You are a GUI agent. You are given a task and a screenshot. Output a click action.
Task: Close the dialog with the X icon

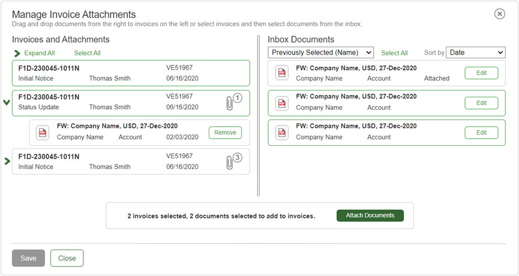[499, 14]
